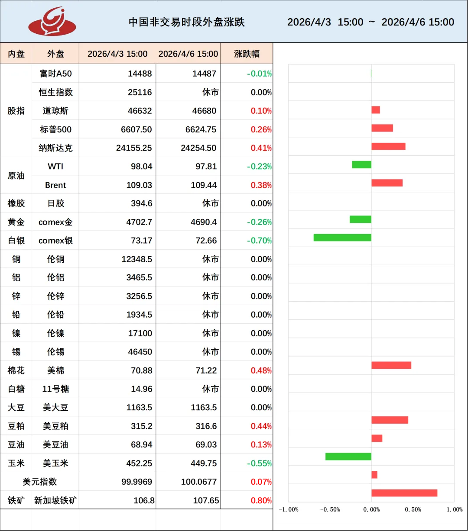Screen dimensions: 468x531
Task: Click the 伦镍 row label
Action: [x=55, y=333]
